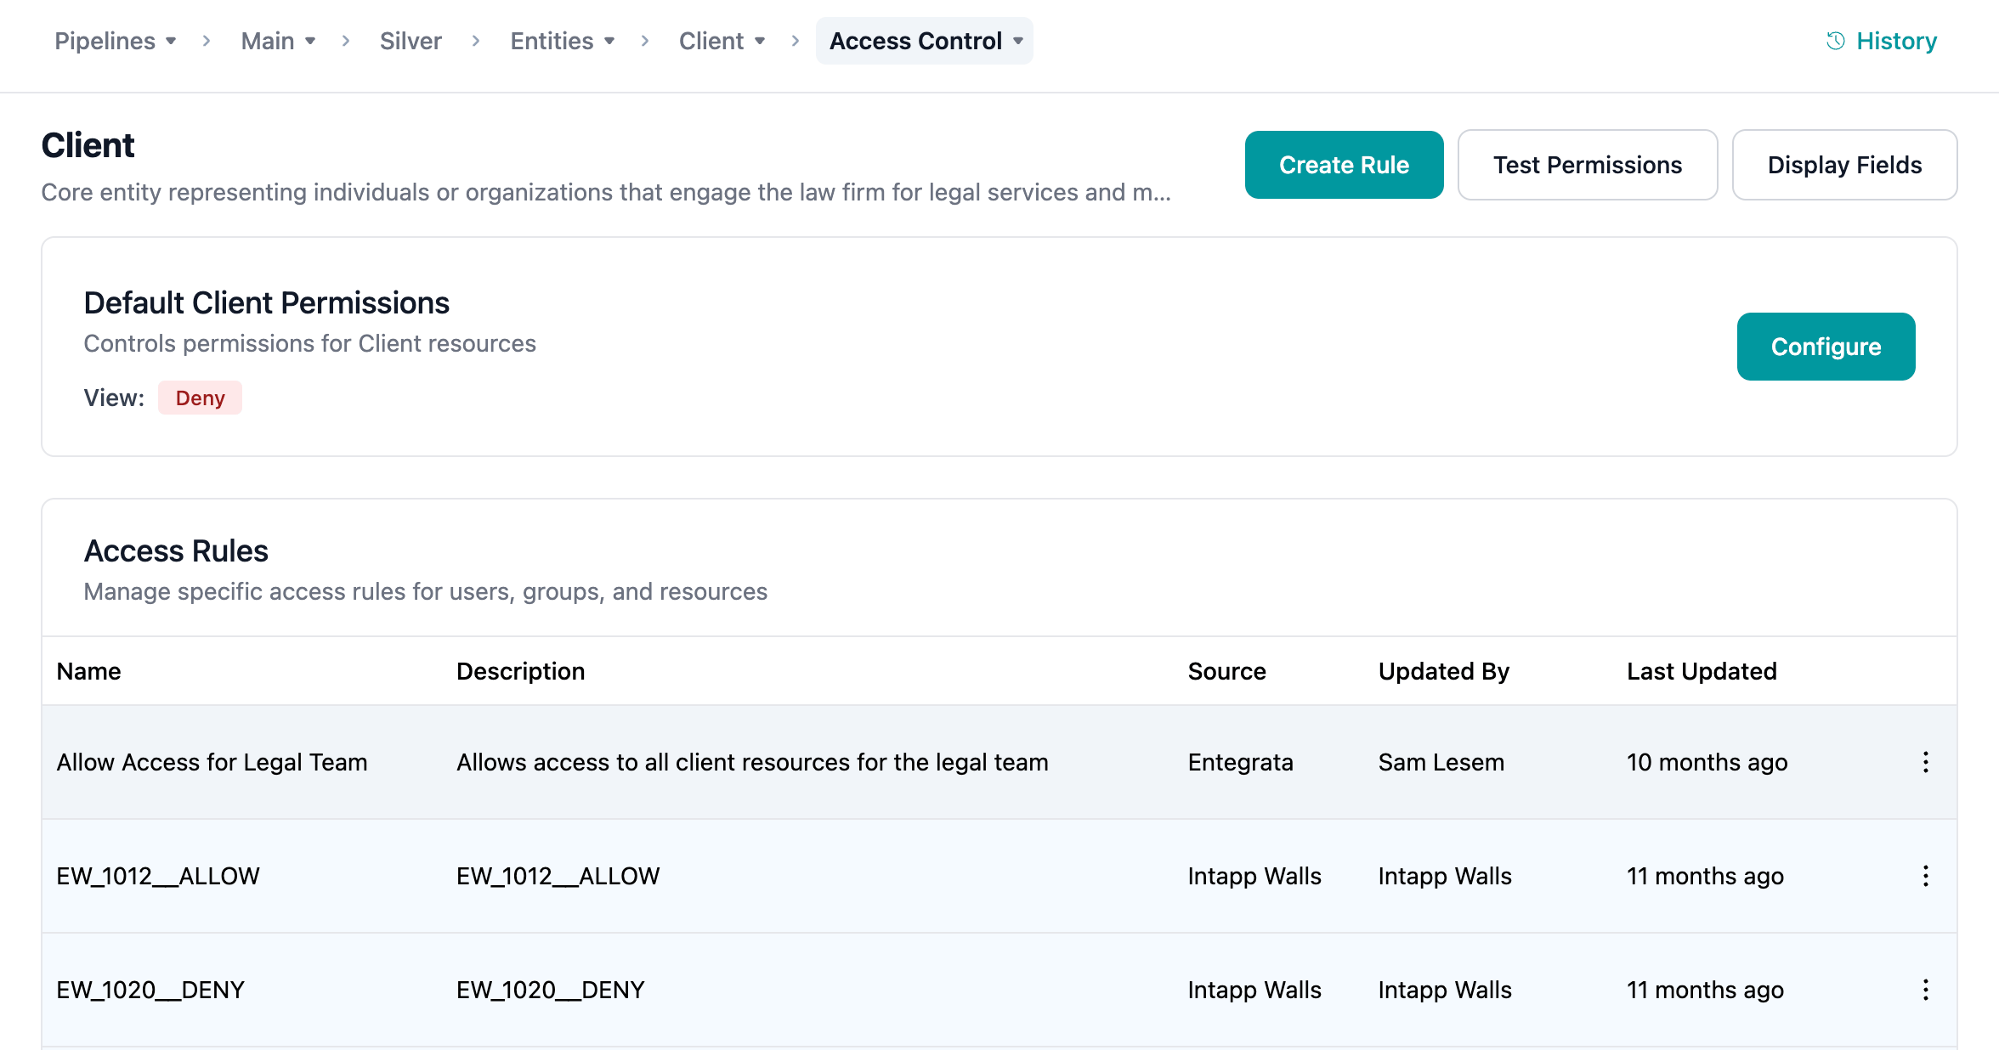The image size is (1999, 1050).
Task: Click EW_1020__DENY description cell
Action: (x=550, y=990)
